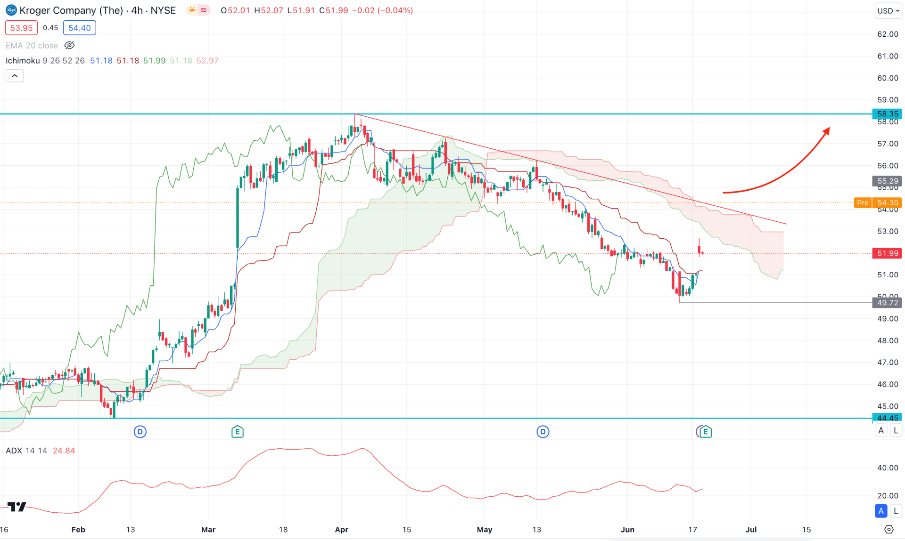This screenshot has height=541, width=905.
Task: Click the Pre 54.30 pre-market price label
Action: tap(878, 203)
